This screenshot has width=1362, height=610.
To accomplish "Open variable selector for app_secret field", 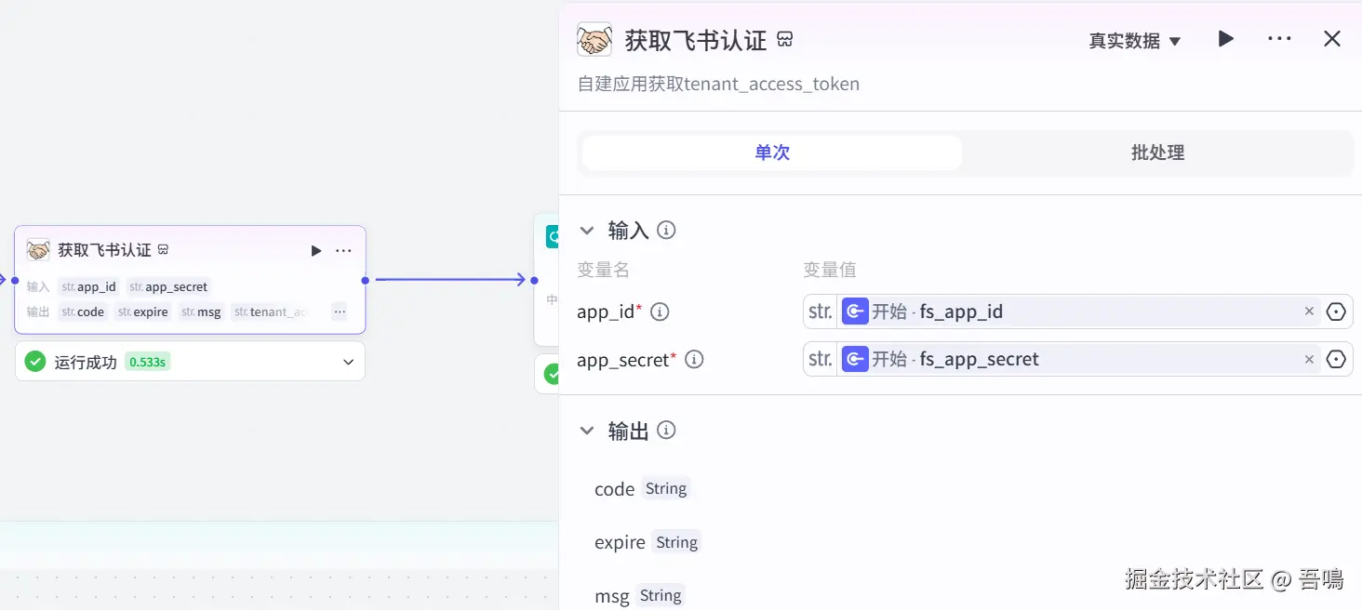I will point(1336,359).
